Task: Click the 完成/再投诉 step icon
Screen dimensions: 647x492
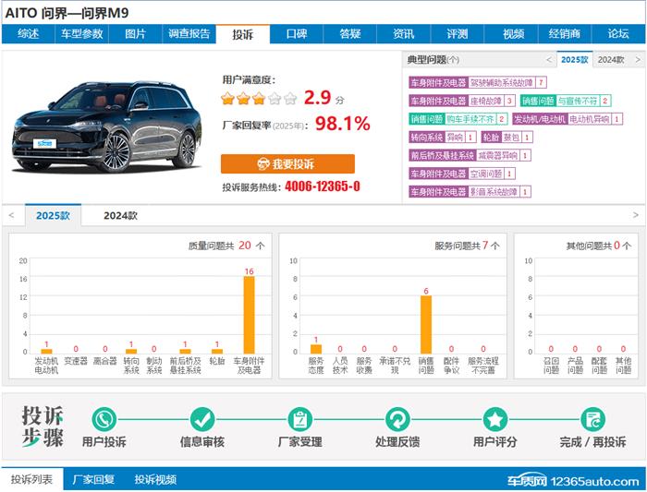Action: pyautogui.click(x=593, y=419)
